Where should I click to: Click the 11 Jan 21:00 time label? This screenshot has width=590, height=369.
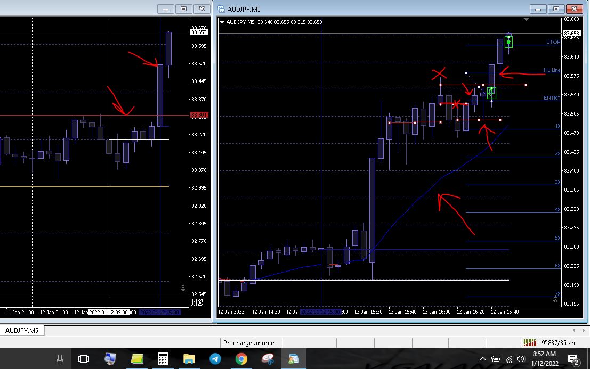(20, 312)
